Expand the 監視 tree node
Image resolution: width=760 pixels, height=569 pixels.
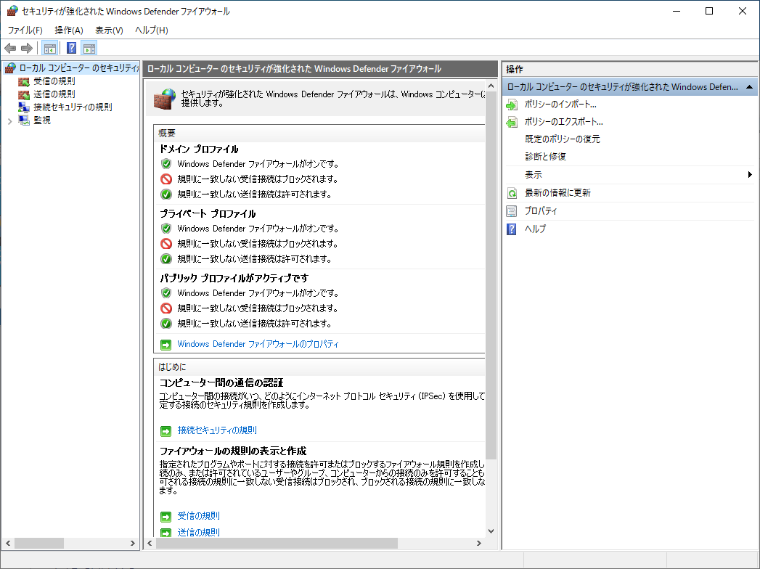click(x=9, y=121)
